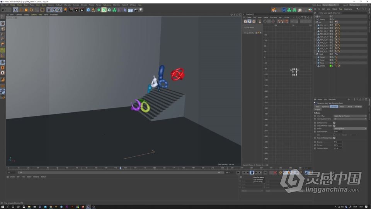Toggle the Self Collisions checkbox
This screenshot has width=371, height=209.
tap(334, 123)
